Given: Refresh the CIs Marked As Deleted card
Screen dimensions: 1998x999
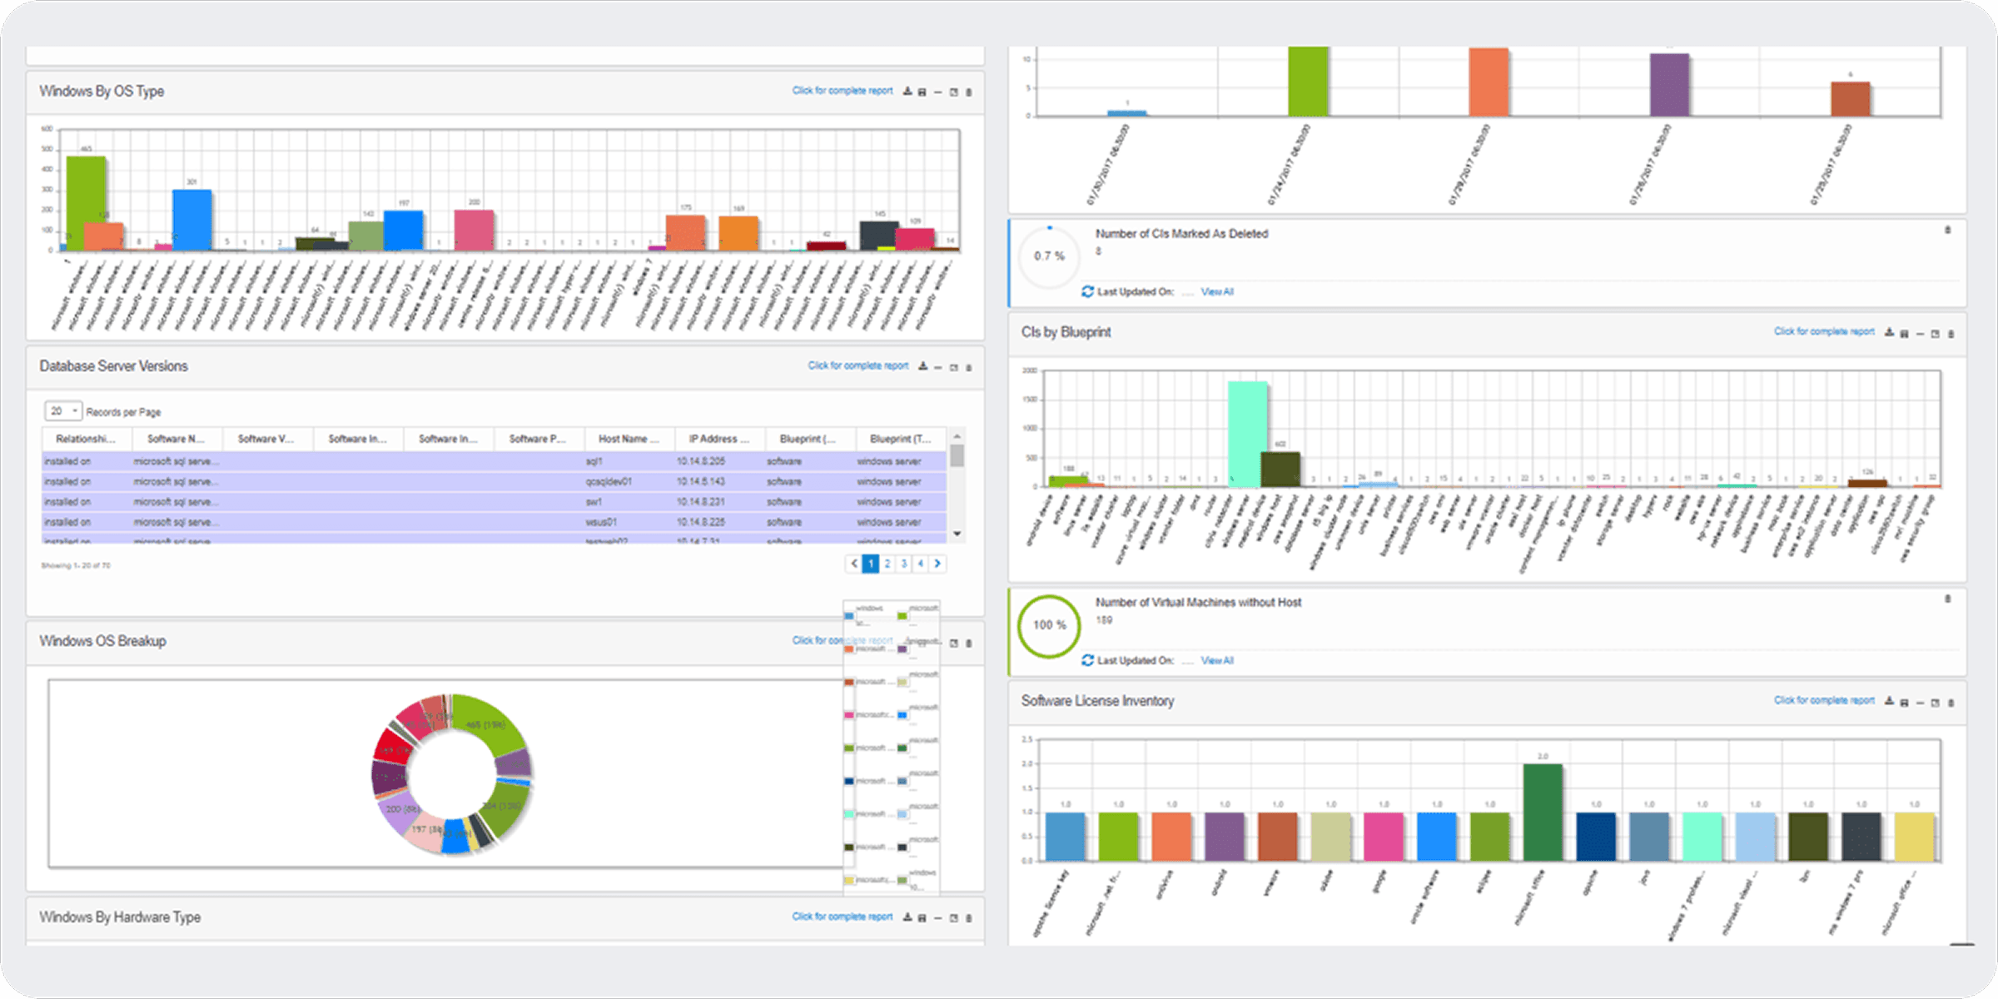Looking at the screenshot, I should coord(1087,291).
